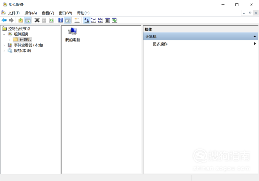This screenshot has height=181, width=259.
Task: Select the 我的电脑 computer icon
Action: [73, 35]
